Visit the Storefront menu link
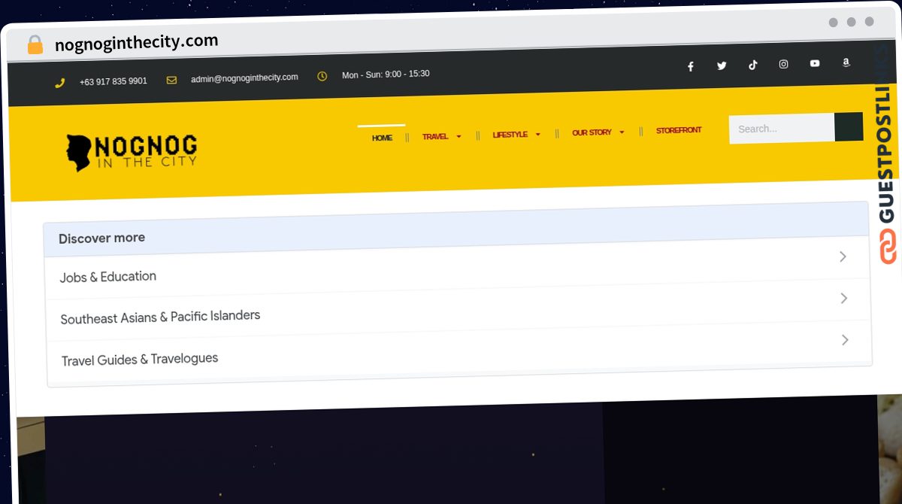Image resolution: width=902 pixels, height=504 pixels. (679, 130)
